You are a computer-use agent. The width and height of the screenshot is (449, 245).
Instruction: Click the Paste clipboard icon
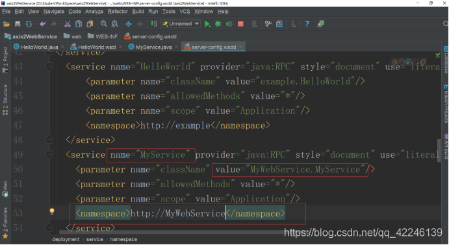[90, 24]
